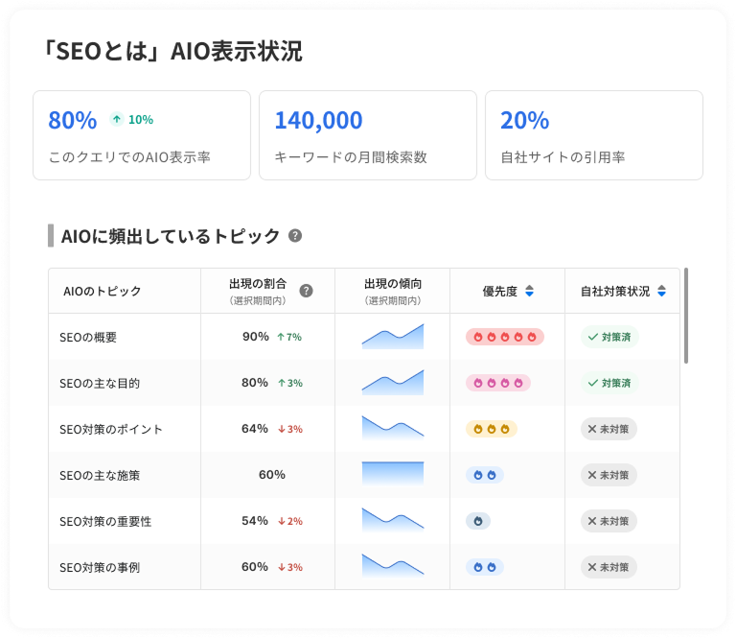Viewport: 736px width, 638px height.
Task: Click 未対策 status badge for SEO対策のポイント
Action: point(609,429)
